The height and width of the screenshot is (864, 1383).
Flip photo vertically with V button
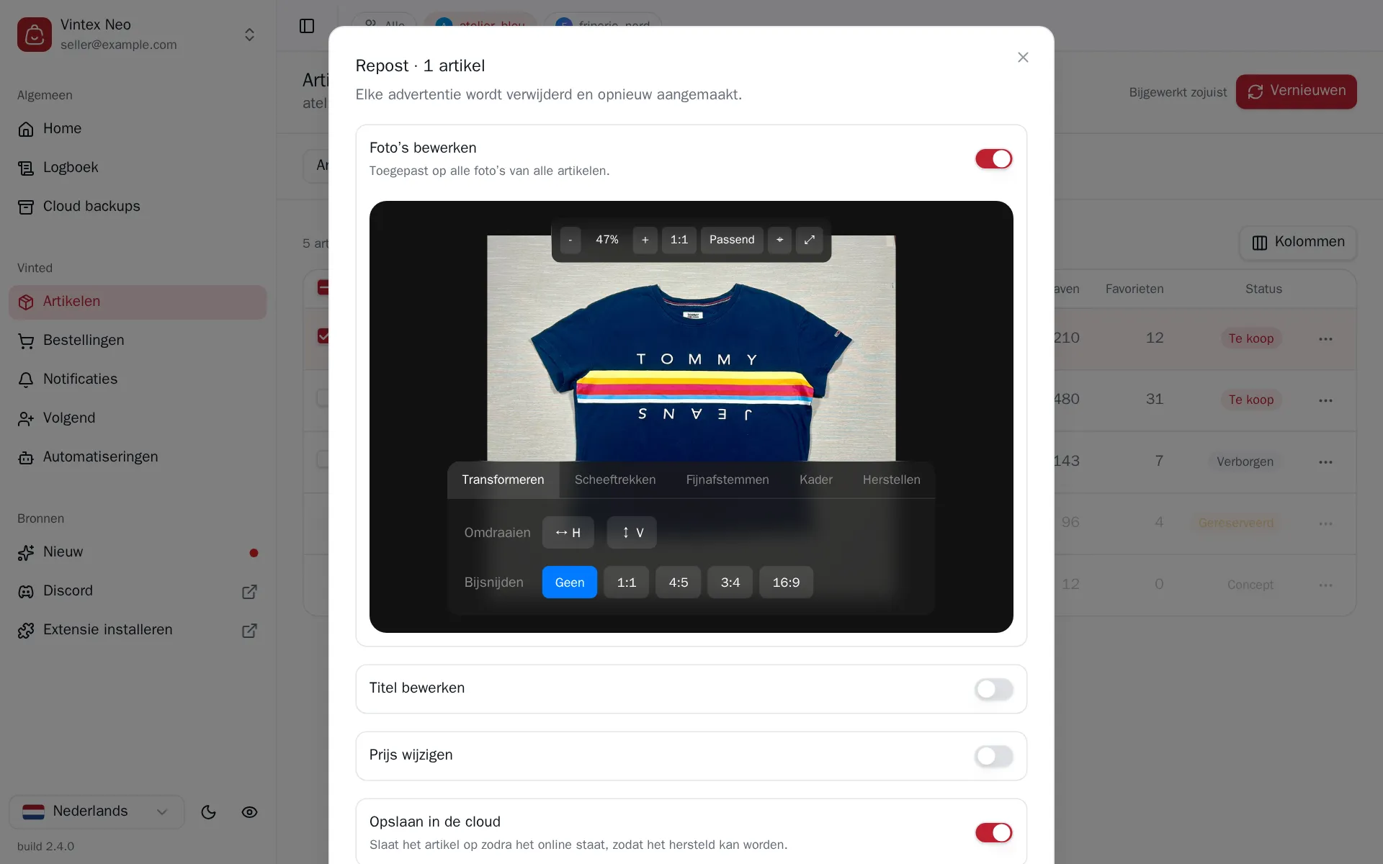pos(631,532)
